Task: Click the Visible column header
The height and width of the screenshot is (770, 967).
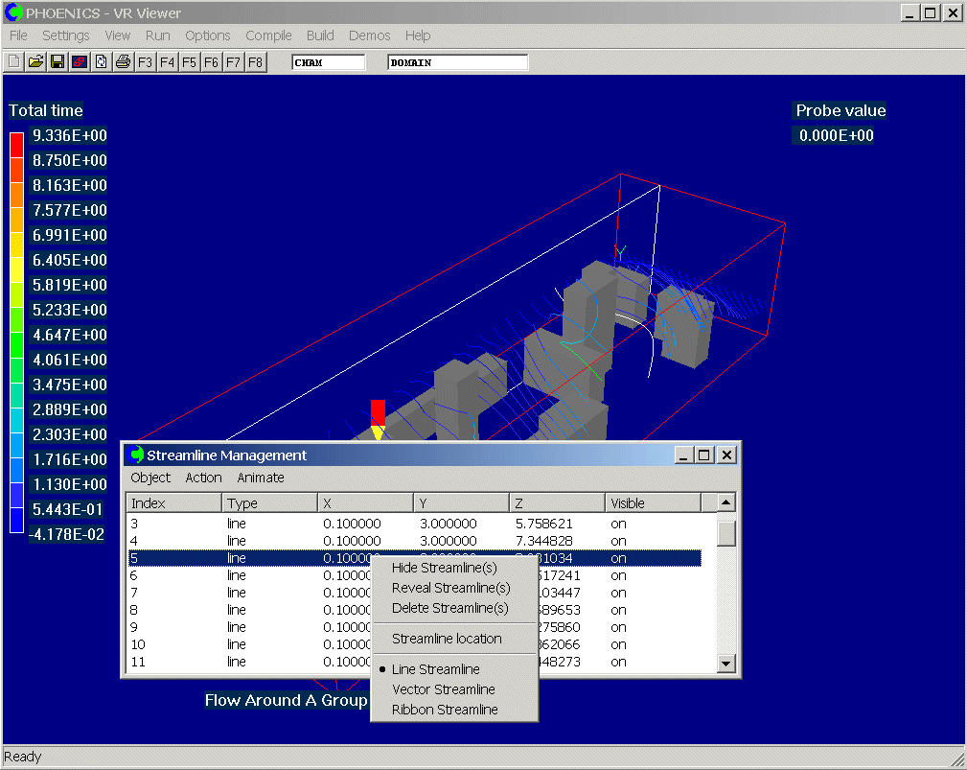Action: click(654, 503)
